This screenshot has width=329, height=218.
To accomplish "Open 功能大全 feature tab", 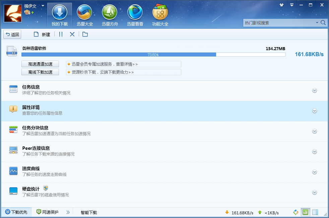I will (160, 15).
